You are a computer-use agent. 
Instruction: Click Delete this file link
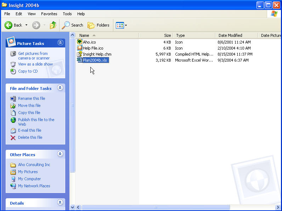click(x=30, y=137)
